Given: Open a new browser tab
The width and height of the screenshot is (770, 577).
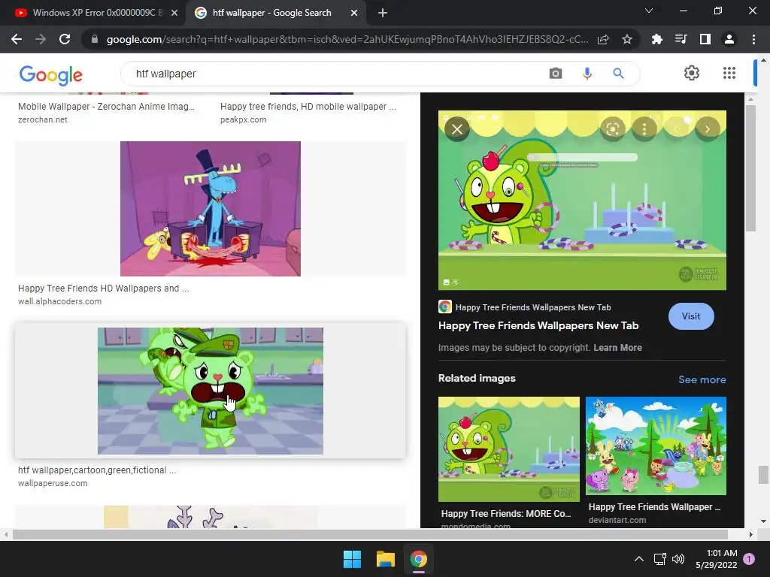Looking at the screenshot, I should coord(383,13).
